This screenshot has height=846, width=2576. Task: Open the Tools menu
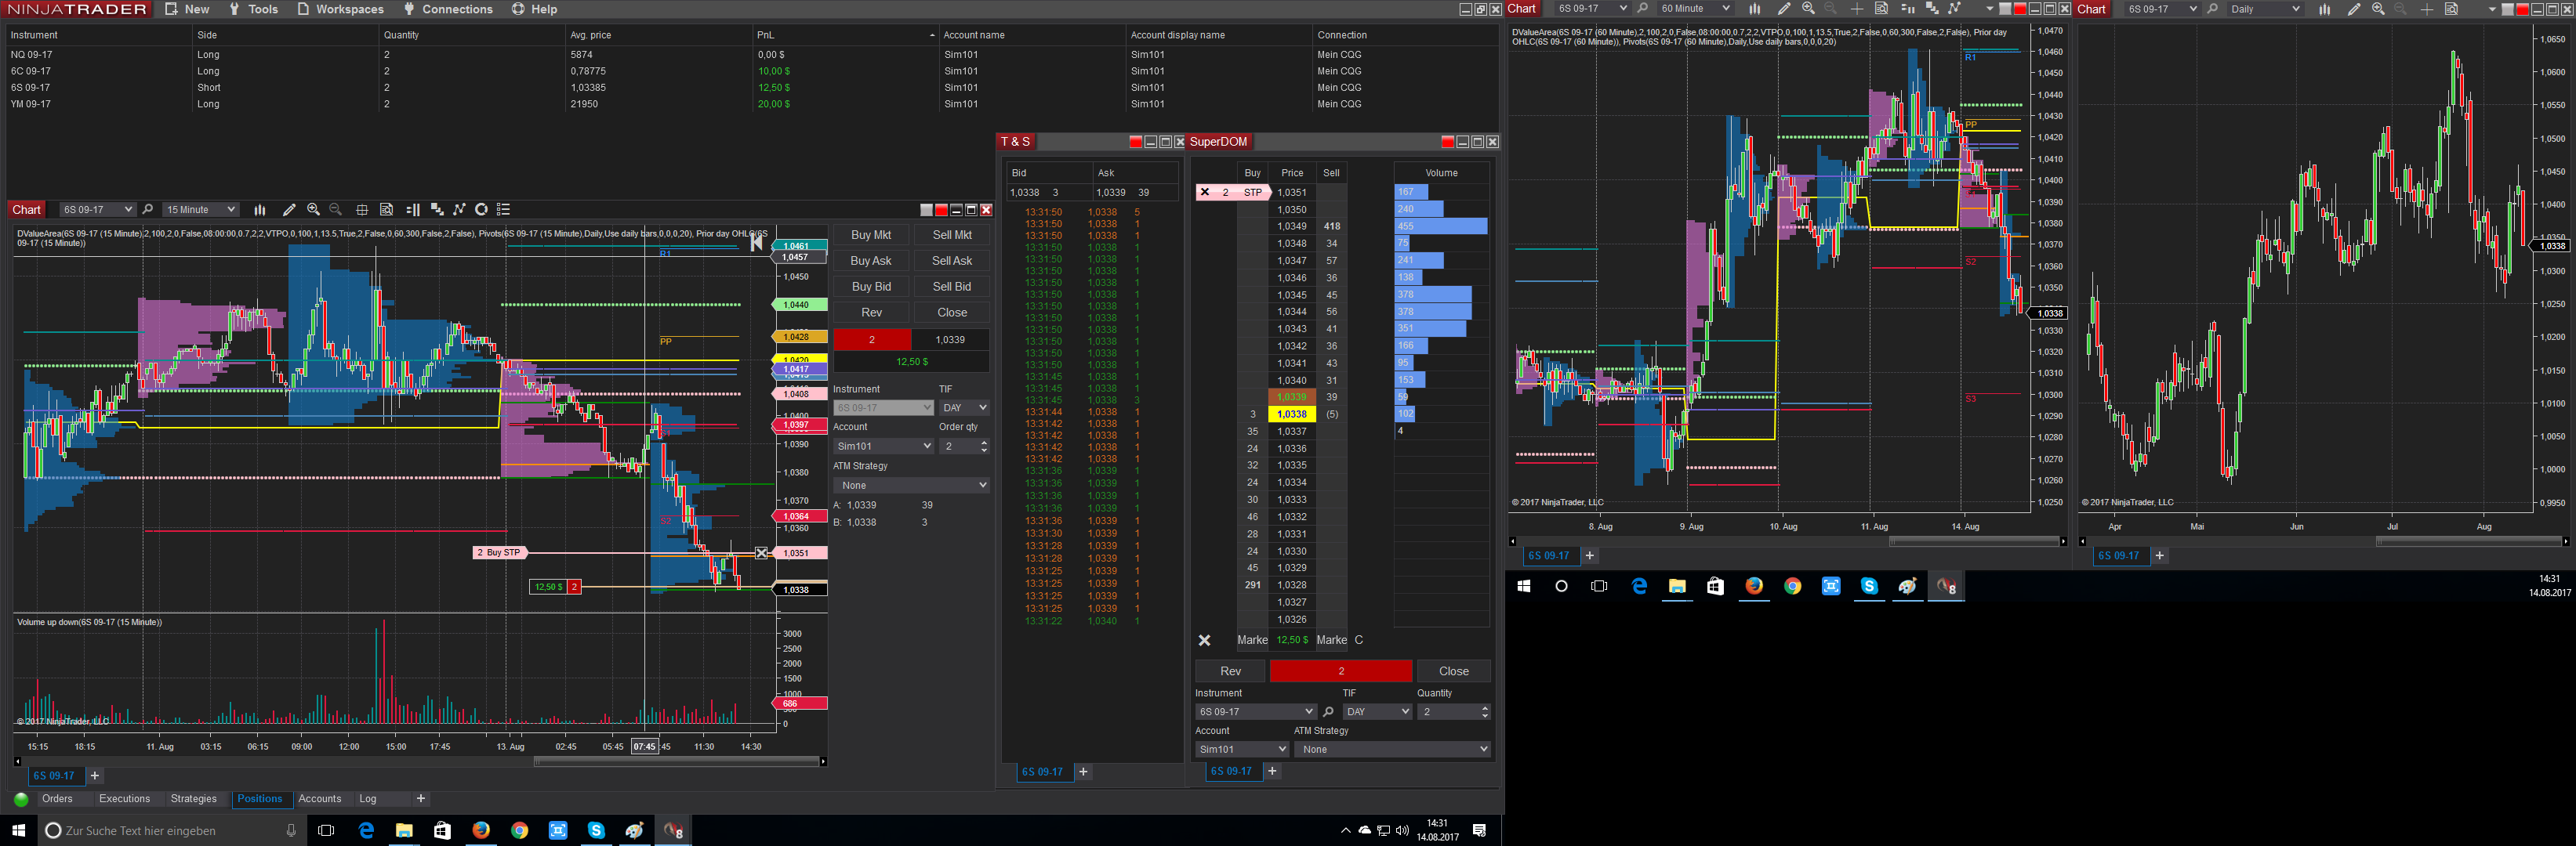coord(253,9)
